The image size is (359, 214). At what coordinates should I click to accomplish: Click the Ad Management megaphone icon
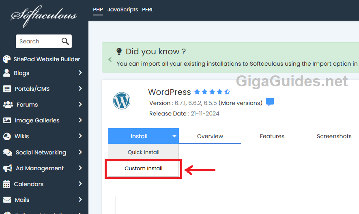tap(8, 168)
